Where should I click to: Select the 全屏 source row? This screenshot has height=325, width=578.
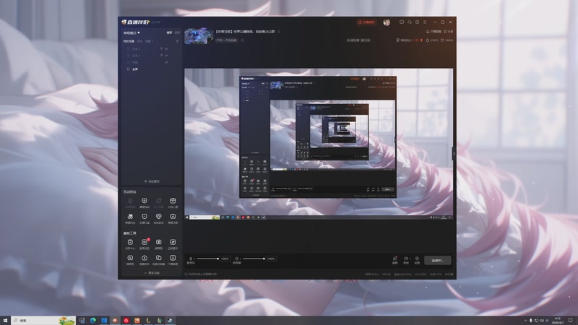pyautogui.click(x=152, y=69)
